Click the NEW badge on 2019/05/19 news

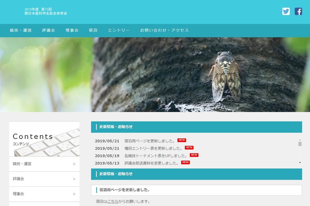(194, 155)
